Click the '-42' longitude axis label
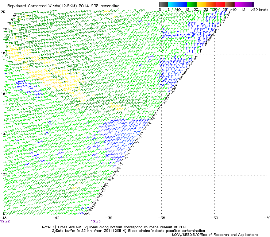The width and height of the screenshot is (270, 237). click(x=56, y=218)
